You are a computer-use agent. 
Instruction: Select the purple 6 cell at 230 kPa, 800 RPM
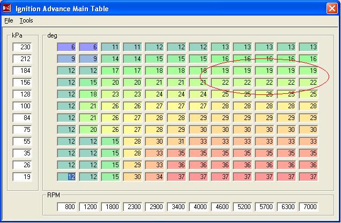(66, 47)
